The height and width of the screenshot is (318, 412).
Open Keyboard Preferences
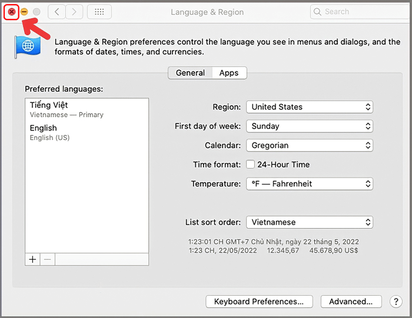[x=258, y=302]
